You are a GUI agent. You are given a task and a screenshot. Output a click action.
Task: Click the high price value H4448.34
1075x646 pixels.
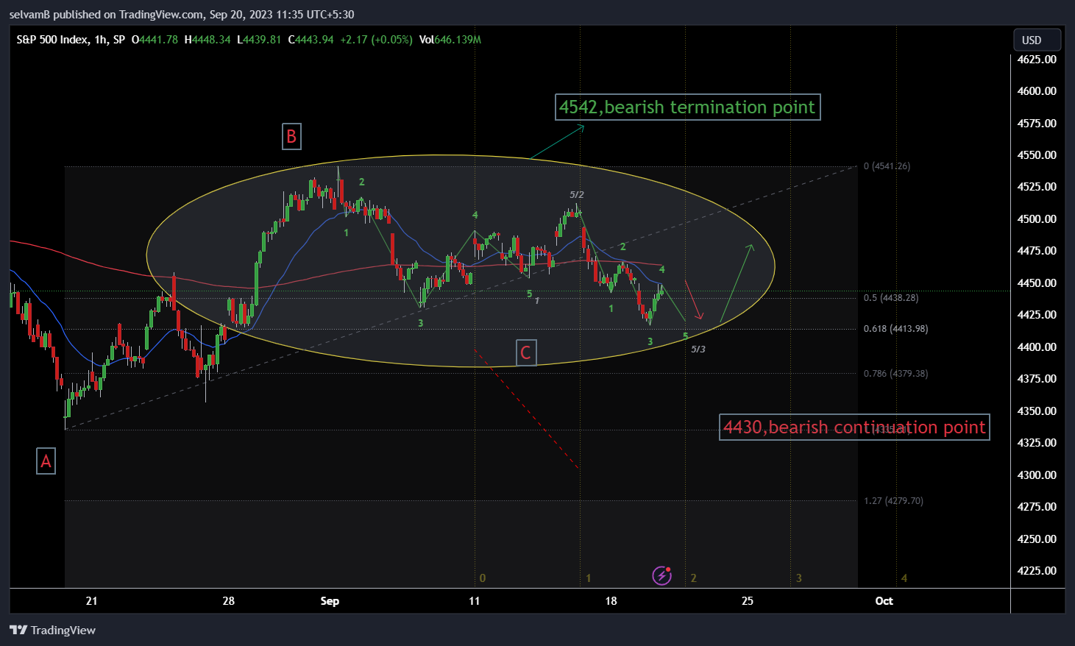tap(207, 40)
